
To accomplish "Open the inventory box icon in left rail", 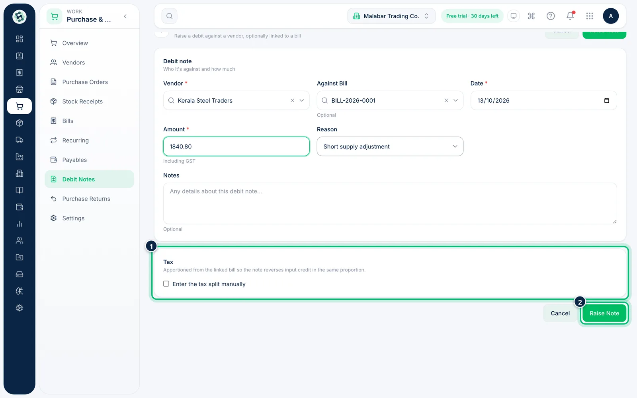I will (19, 123).
